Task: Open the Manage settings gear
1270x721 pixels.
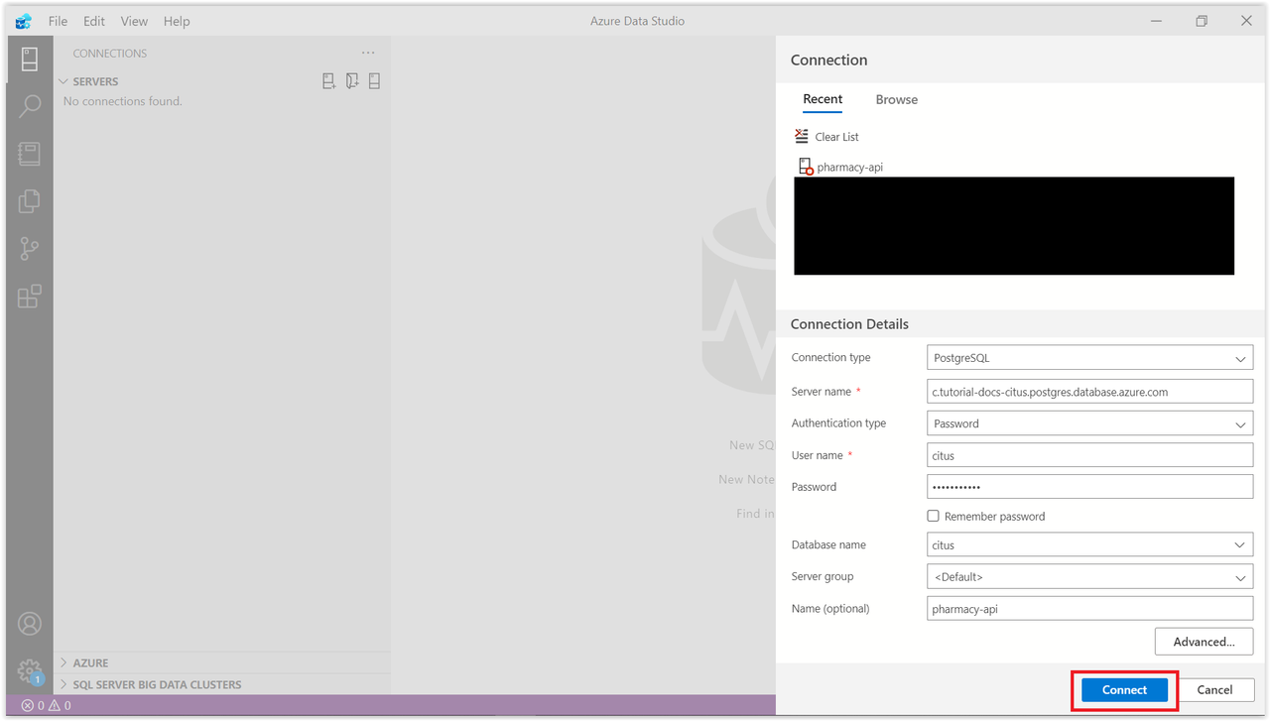Action: pyautogui.click(x=30, y=670)
